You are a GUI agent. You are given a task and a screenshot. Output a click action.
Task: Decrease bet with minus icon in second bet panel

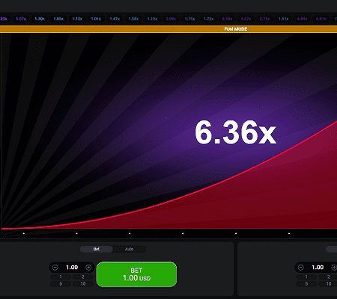[x=301, y=268]
